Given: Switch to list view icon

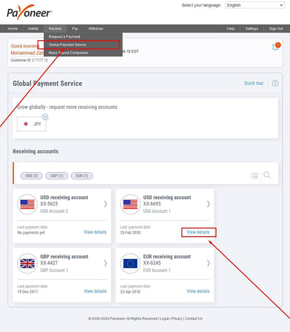Looking at the screenshot, I should 254,176.
